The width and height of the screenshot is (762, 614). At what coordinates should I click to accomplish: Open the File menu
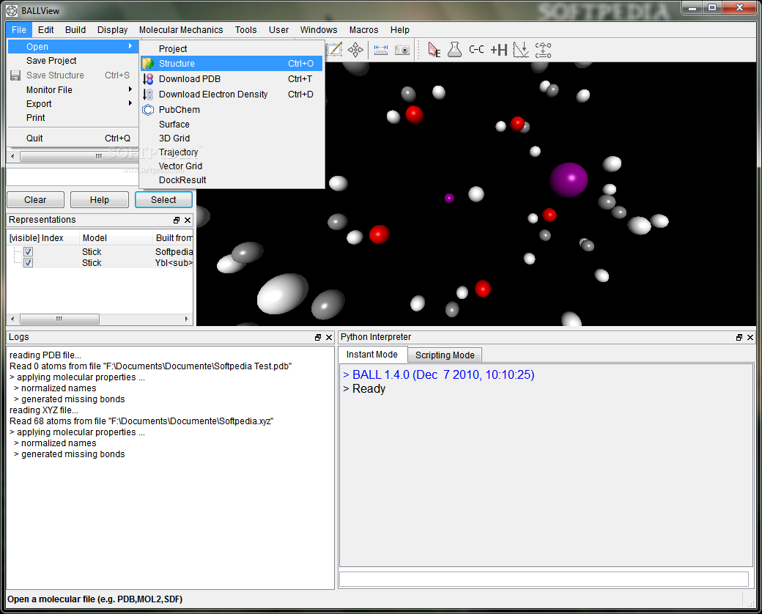point(19,29)
